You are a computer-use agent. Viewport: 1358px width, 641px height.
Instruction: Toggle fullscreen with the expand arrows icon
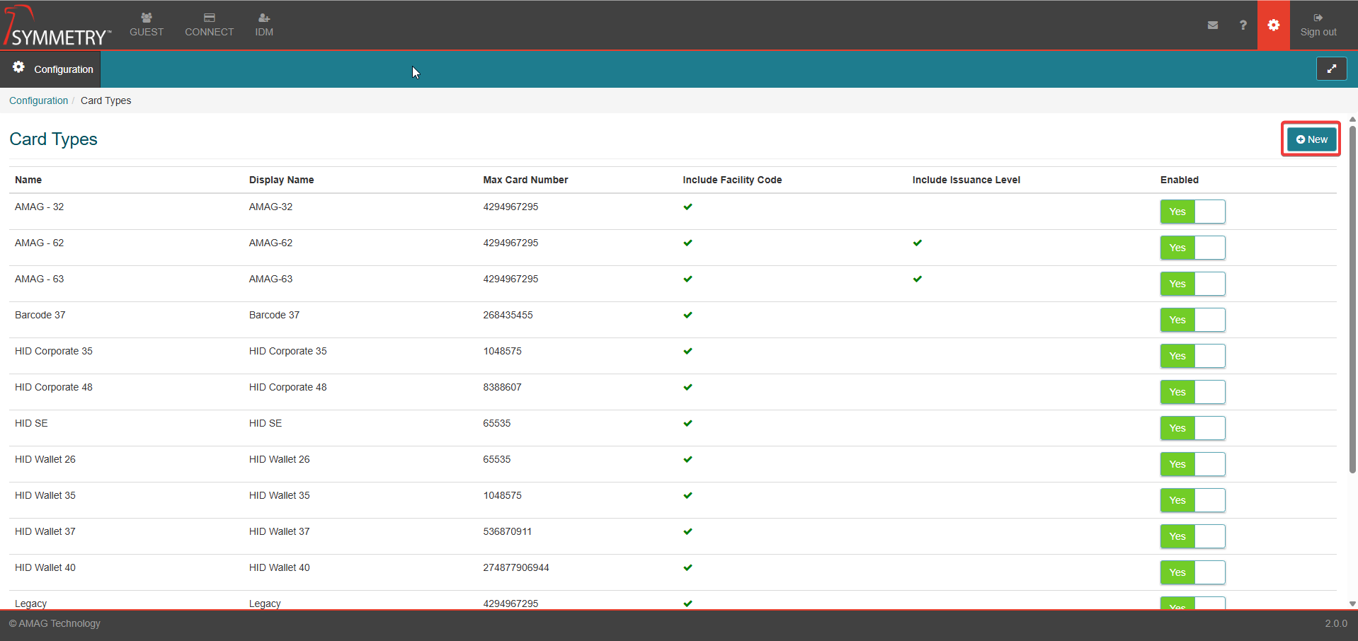pyautogui.click(x=1331, y=69)
